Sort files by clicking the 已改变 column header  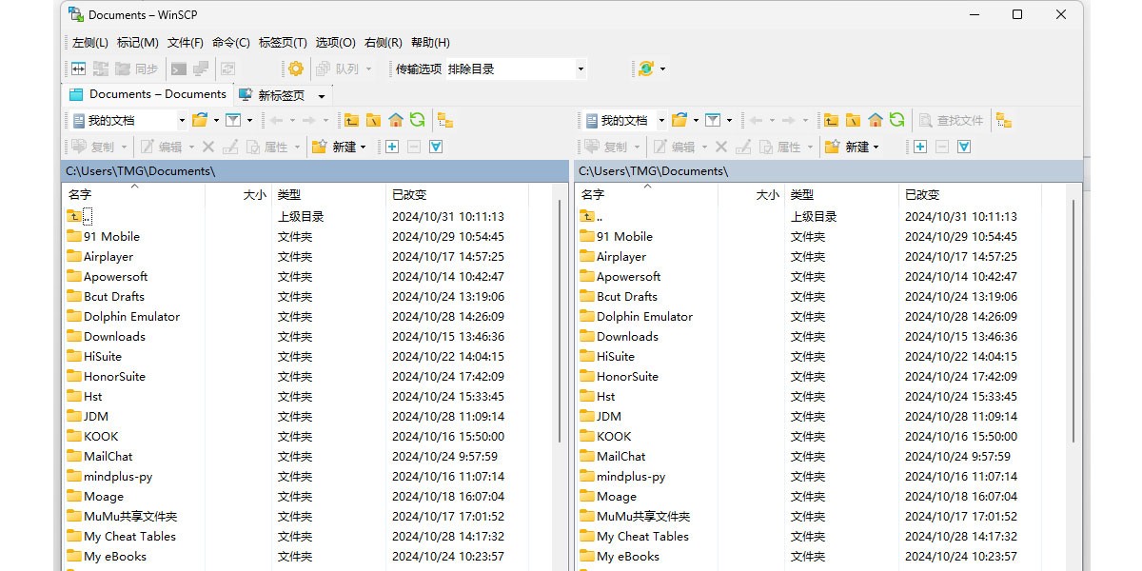tap(419, 194)
